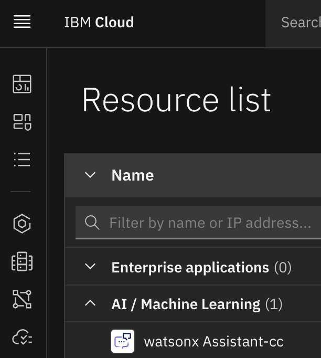Open the Resource list sidebar icon
Image resolution: width=321 pixels, height=358 pixels.
click(22, 160)
